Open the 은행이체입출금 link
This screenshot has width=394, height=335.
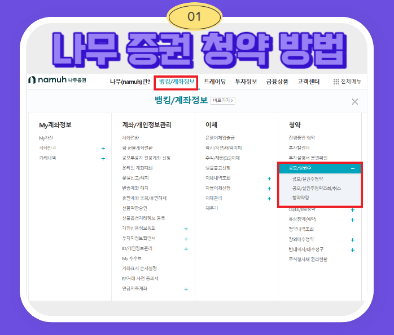pos(220,138)
